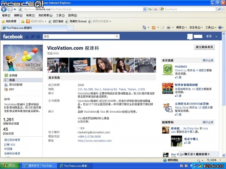Click the Live Search input box

pyautogui.click(x=188, y=10)
